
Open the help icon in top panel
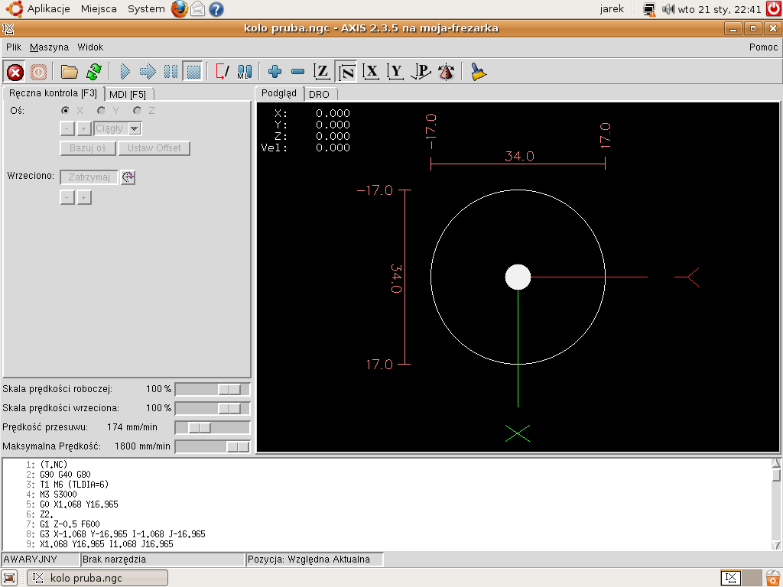point(216,9)
